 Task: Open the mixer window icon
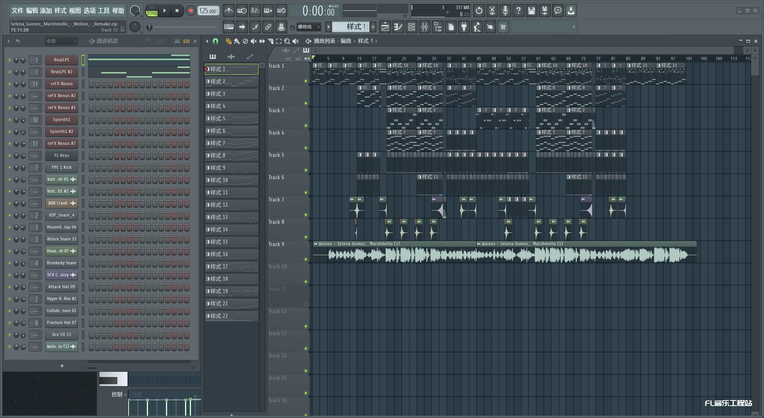coord(425,27)
